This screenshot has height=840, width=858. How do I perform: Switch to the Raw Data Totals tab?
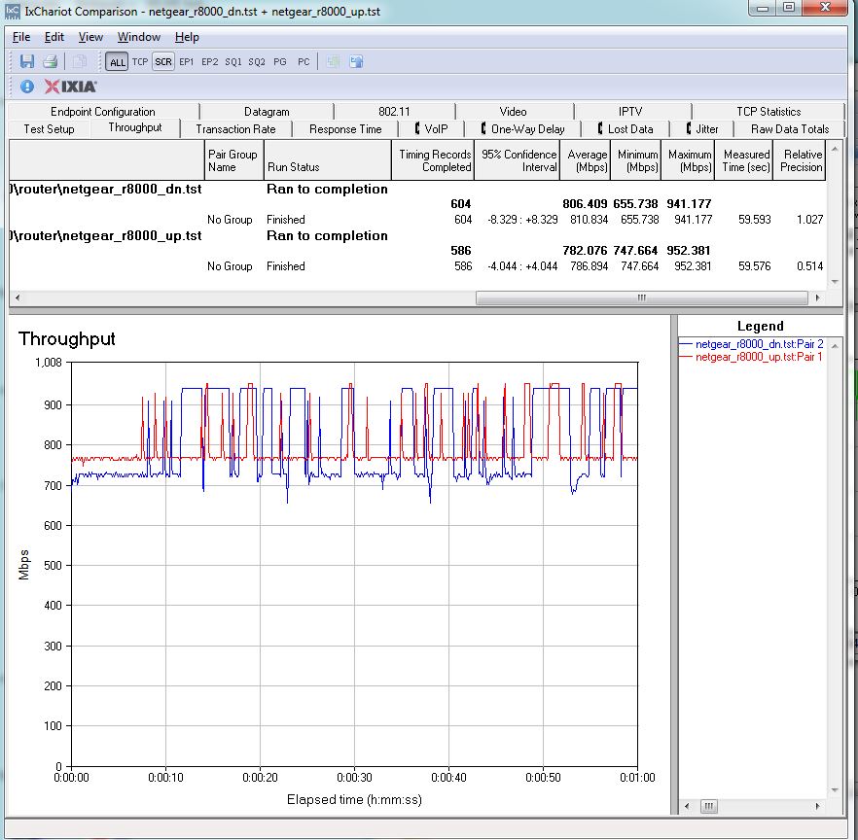[790, 129]
